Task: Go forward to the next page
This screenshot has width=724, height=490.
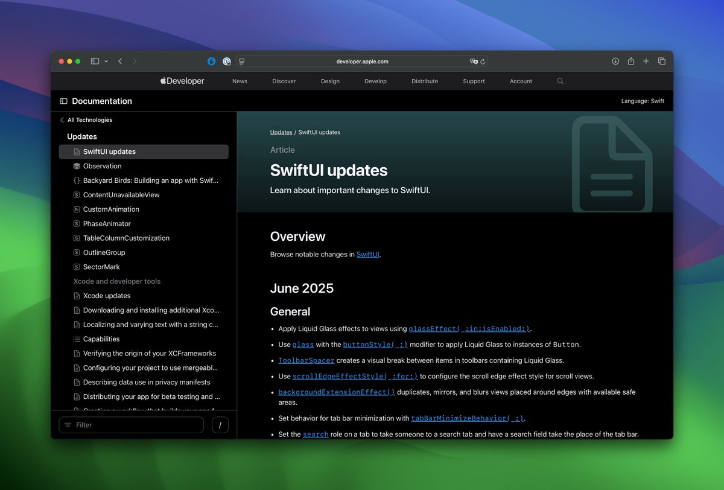Action: pos(135,61)
